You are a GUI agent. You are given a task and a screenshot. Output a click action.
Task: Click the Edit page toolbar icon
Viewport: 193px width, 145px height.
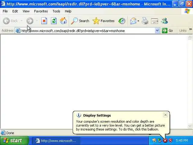click(155, 21)
